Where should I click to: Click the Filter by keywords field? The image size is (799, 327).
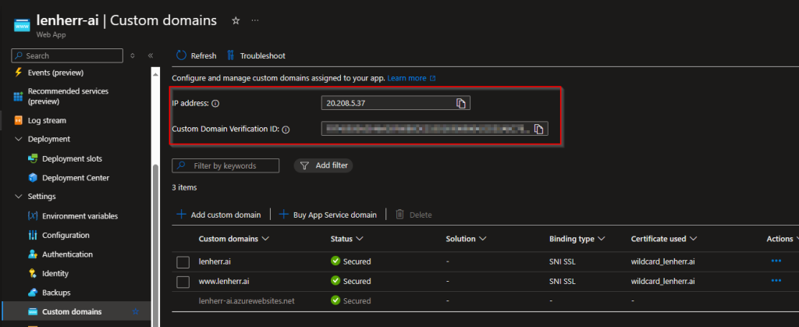225,165
